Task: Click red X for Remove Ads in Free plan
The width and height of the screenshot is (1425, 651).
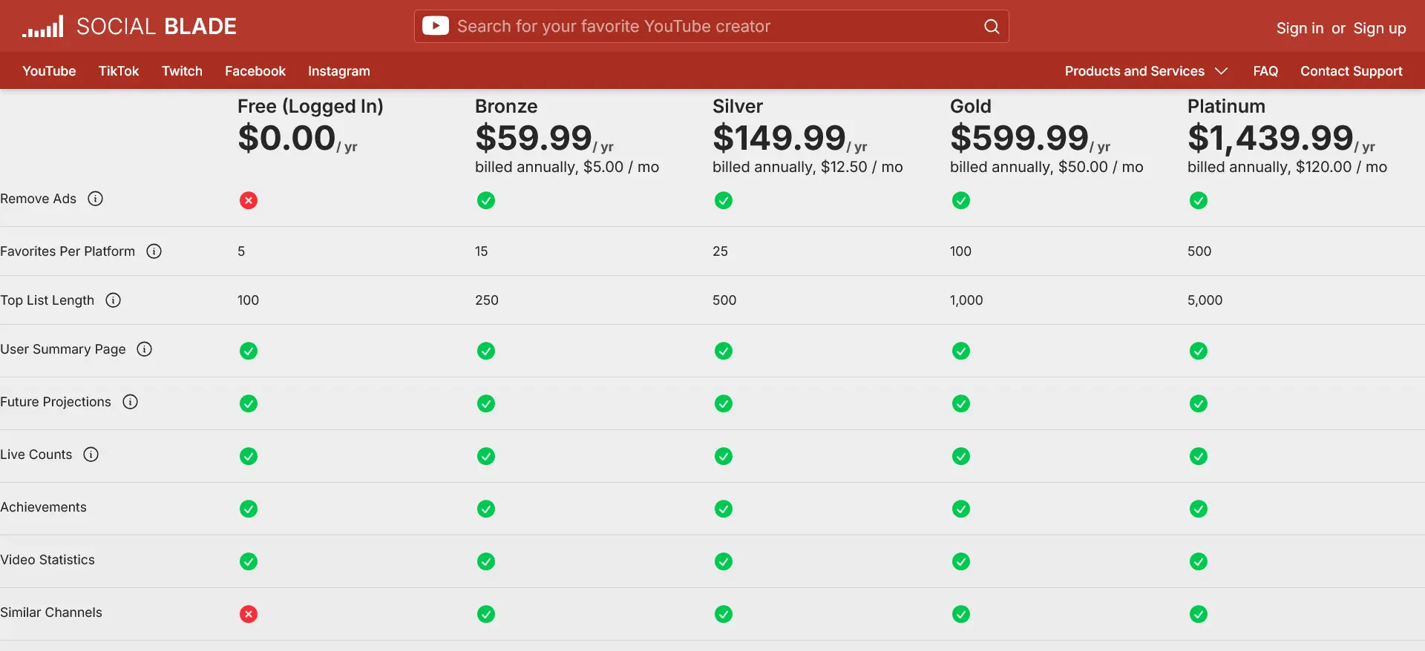Action: (x=249, y=200)
